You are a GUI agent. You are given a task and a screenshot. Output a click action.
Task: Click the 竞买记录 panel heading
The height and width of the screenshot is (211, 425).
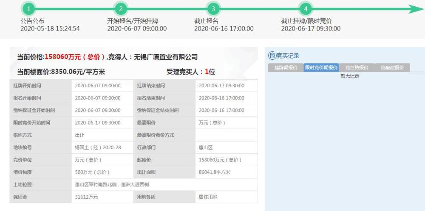pyautogui.click(x=288, y=56)
